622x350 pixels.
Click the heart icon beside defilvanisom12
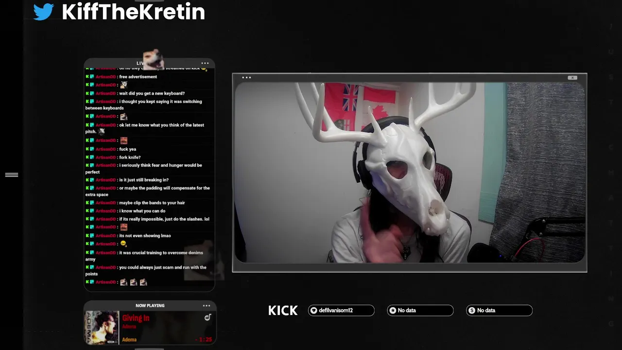314,311
